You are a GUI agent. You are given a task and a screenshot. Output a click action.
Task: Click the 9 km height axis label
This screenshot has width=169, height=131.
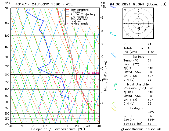pos(102,18)
